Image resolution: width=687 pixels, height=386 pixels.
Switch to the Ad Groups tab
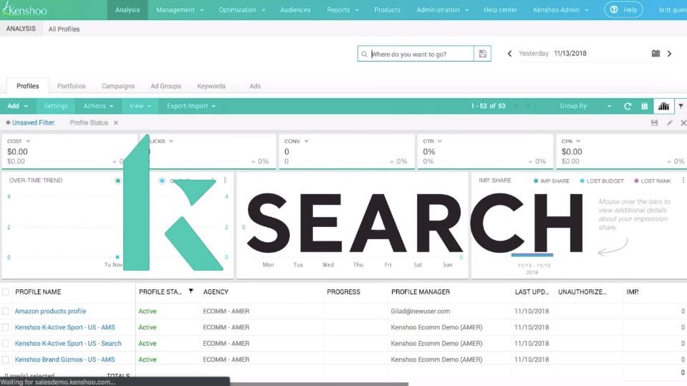[165, 86]
